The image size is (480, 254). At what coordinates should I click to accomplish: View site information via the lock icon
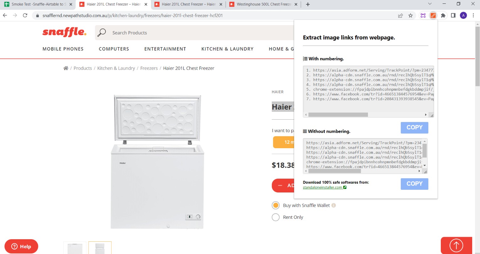point(37,15)
